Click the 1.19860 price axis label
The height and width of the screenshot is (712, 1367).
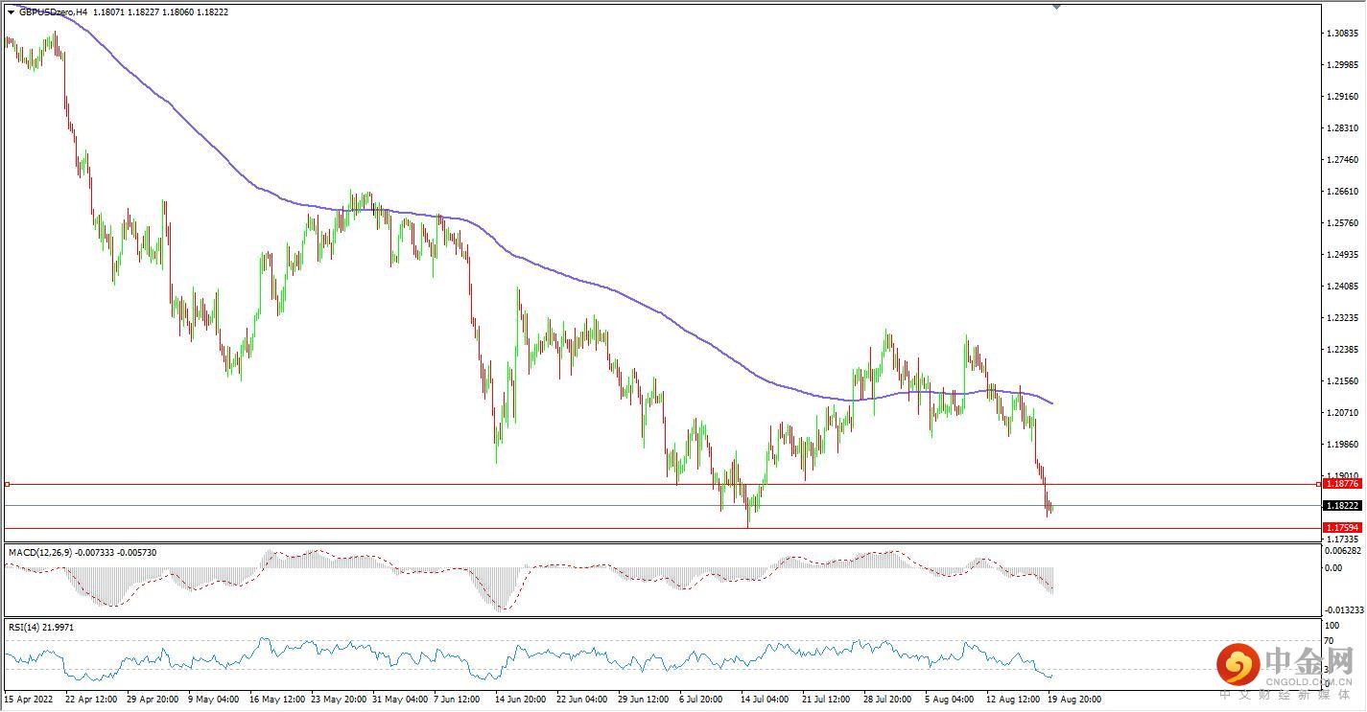click(1343, 445)
